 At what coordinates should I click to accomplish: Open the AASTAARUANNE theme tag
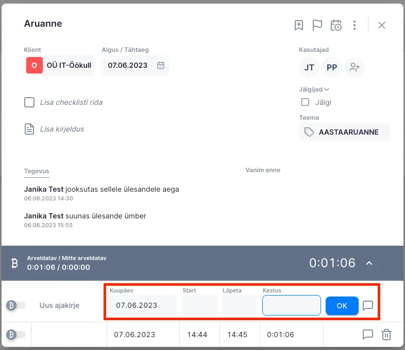[x=344, y=132]
